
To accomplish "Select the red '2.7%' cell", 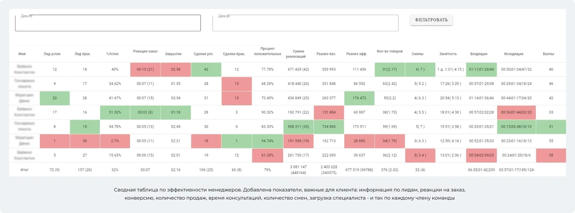I will pyautogui.click(x=115, y=141).
